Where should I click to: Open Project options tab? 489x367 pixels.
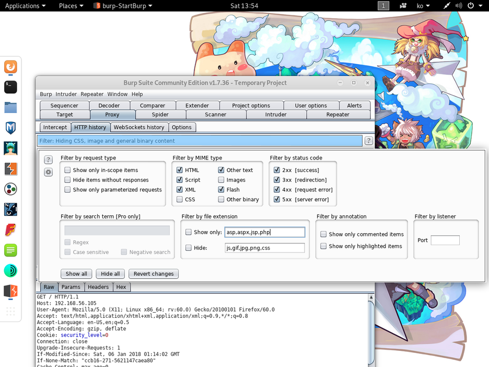251,106
